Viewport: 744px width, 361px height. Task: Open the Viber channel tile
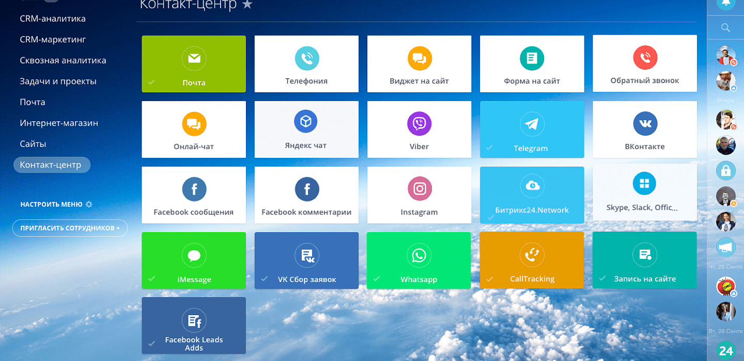click(x=419, y=129)
